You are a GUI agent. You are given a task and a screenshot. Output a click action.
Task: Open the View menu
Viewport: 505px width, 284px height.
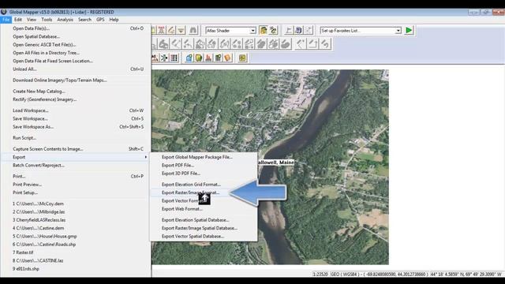(32, 20)
